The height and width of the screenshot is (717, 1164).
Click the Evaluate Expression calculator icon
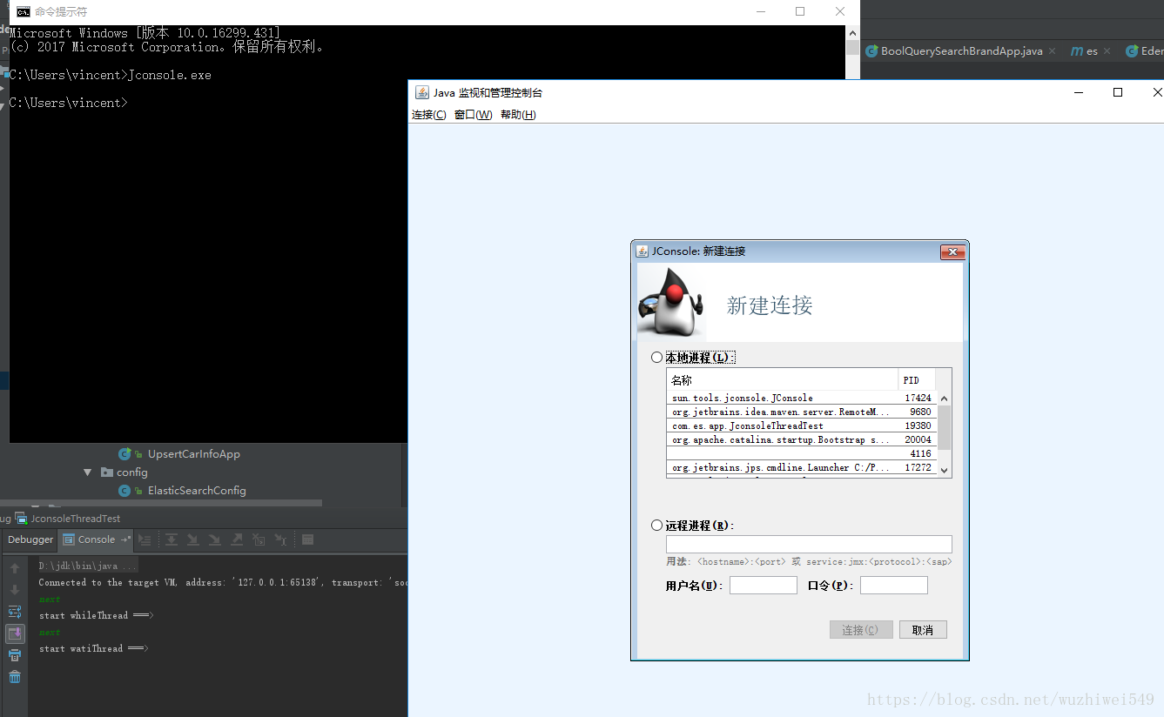click(x=307, y=539)
